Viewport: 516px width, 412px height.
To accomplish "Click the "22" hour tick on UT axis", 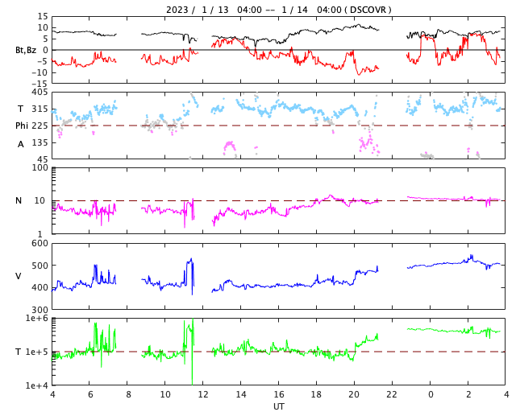I will pyautogui.click(x=392, y=394).
